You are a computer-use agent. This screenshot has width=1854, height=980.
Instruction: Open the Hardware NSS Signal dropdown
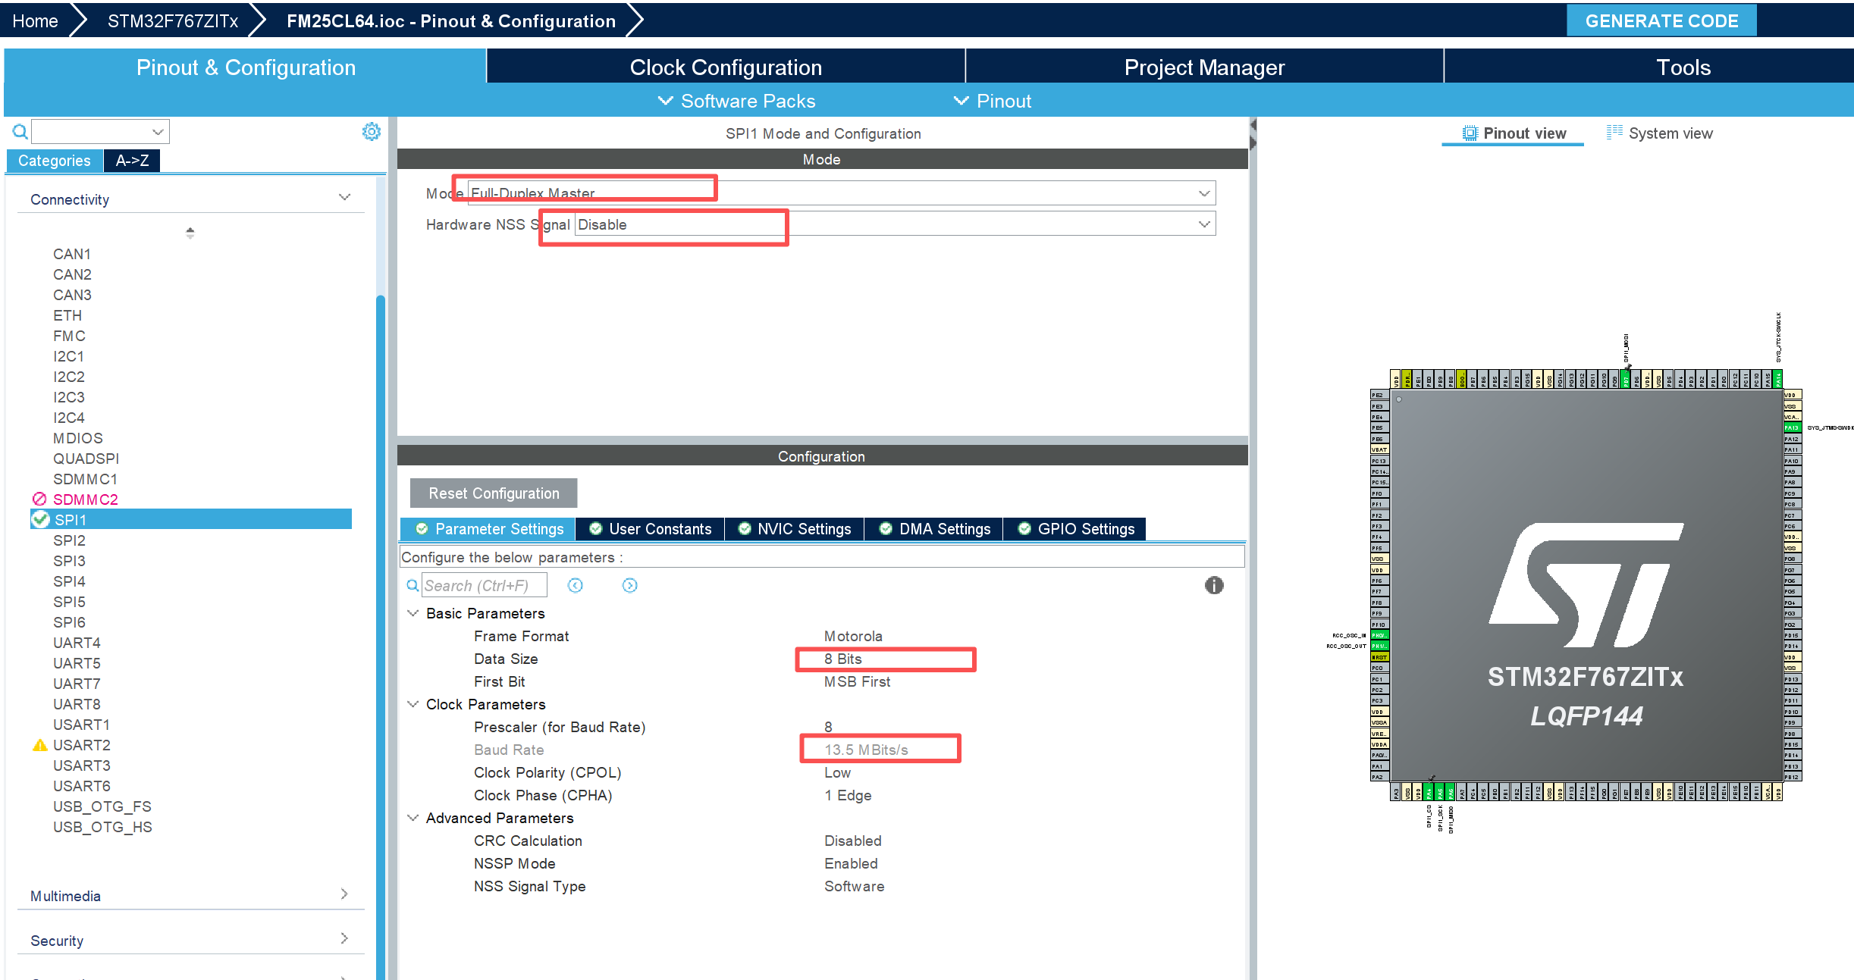coord(1203,224)
